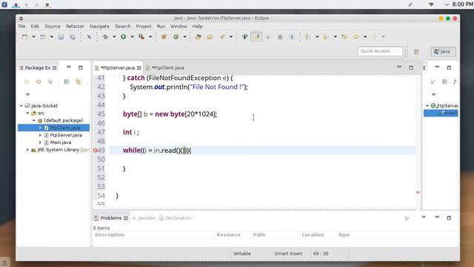Viewport: 474px width, 267px height.
Task: Open the Navigate menu
Action: (99, 27)
